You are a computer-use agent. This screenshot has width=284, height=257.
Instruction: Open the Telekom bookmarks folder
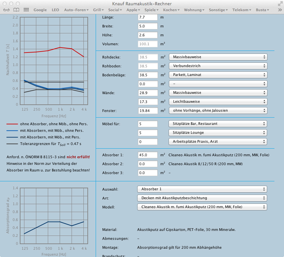(242, 10)
